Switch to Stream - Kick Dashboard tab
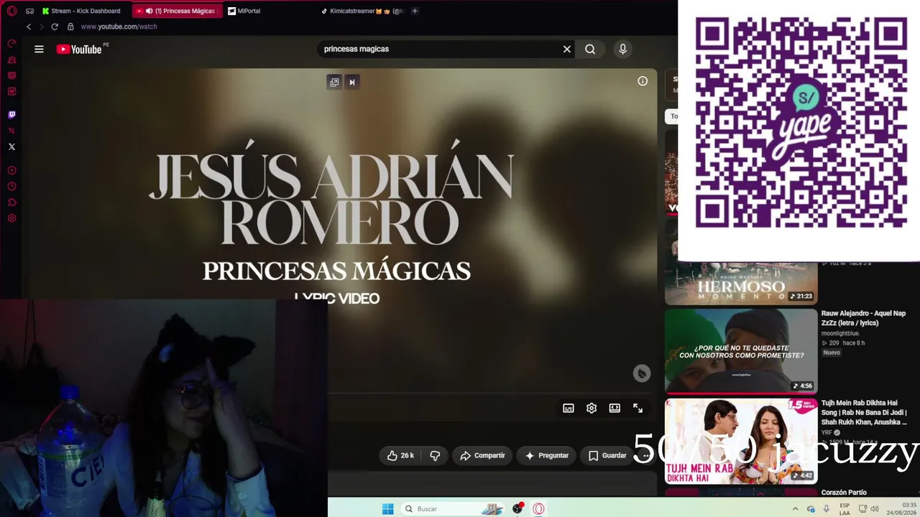 (81, 11)
